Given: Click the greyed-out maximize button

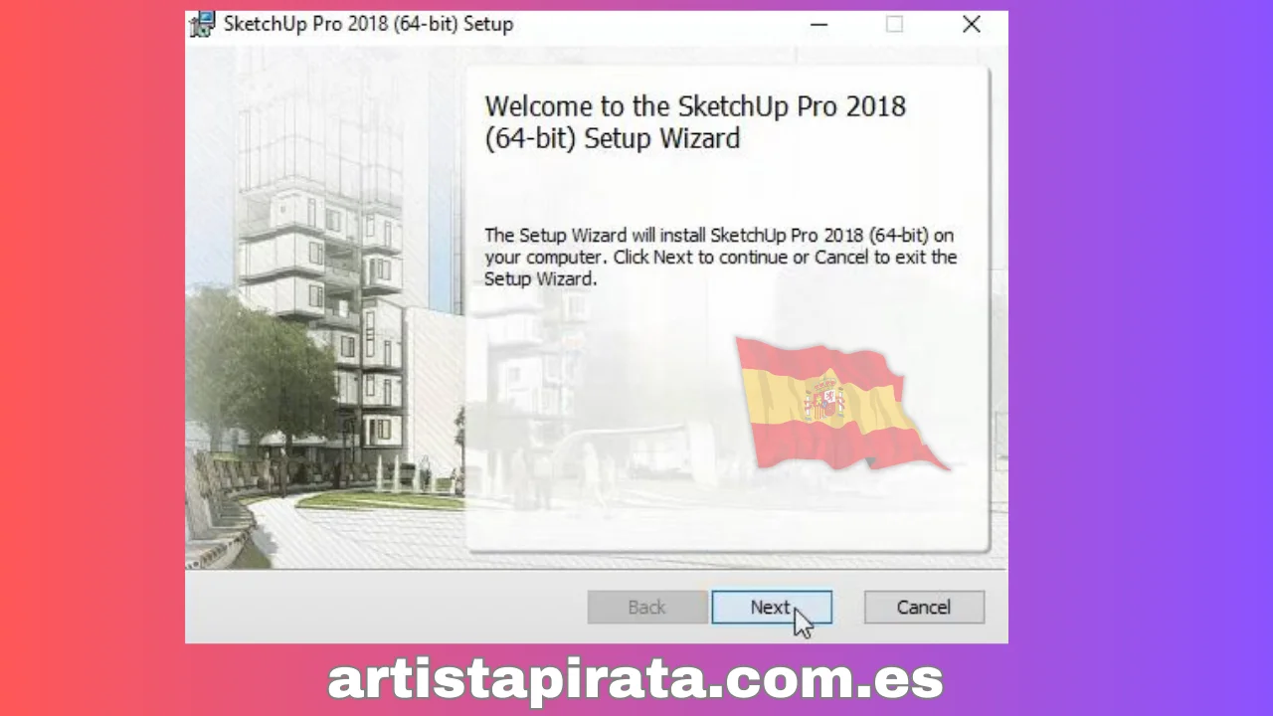Looking at the screenshot, I should [895, 25].
